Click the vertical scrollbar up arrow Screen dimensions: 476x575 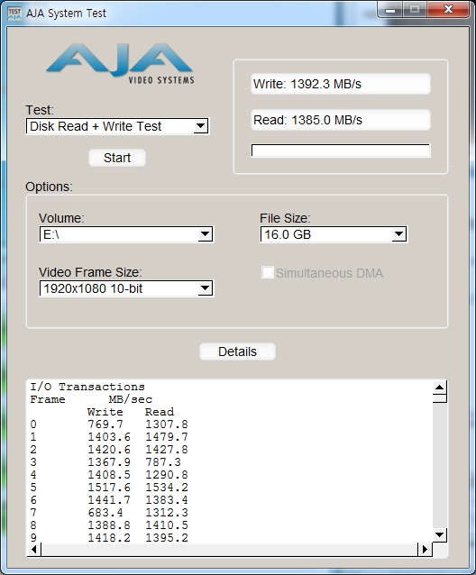point(439,388)
